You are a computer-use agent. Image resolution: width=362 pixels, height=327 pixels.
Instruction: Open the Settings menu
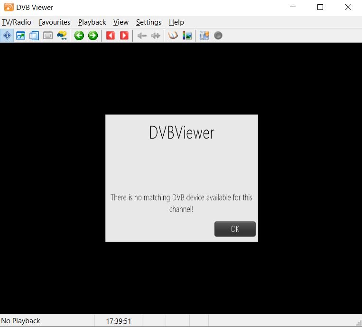click(x=149, y=22)
